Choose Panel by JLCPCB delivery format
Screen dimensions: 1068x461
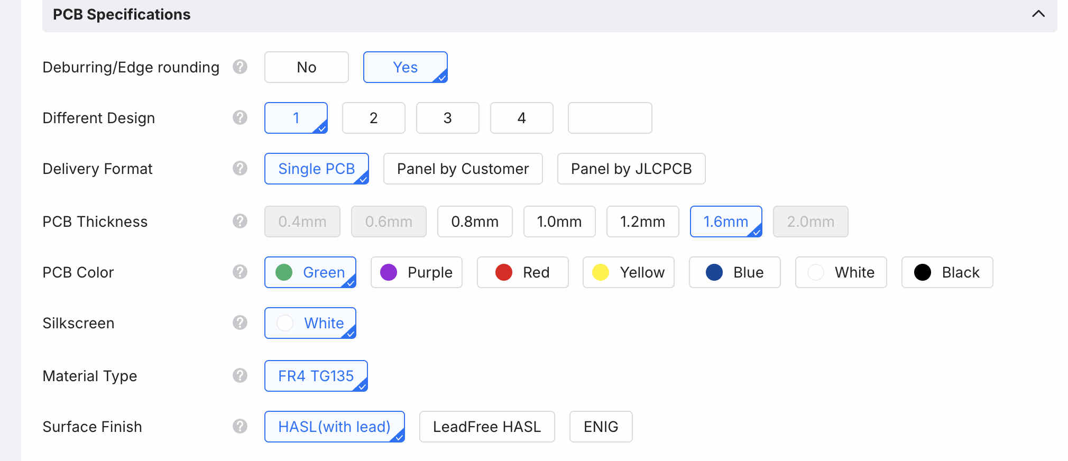click(x=631, y=169)
